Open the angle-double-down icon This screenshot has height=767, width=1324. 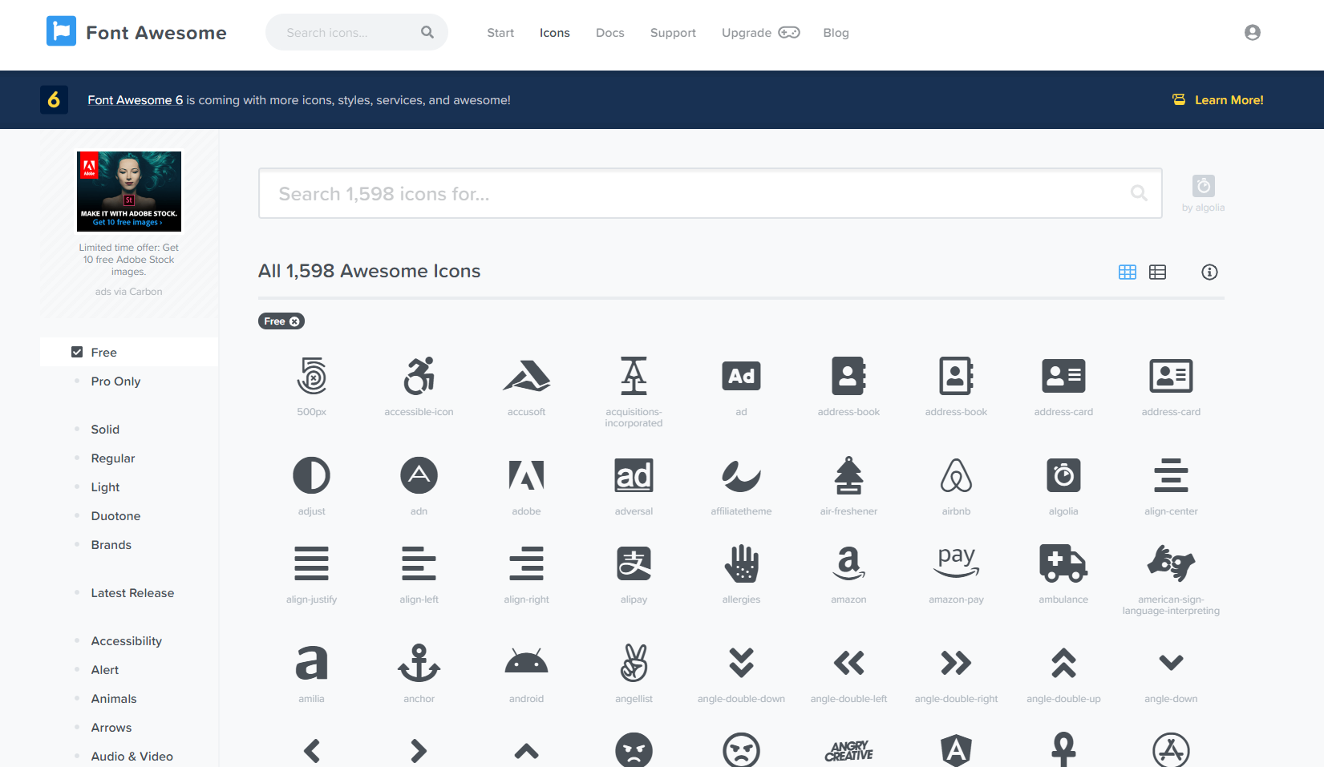coord(741,663)
